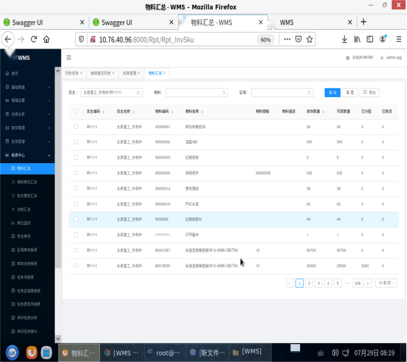Open the UK start menu launcher
Viewport: 407px width, 362px height.
click(12, 352)
